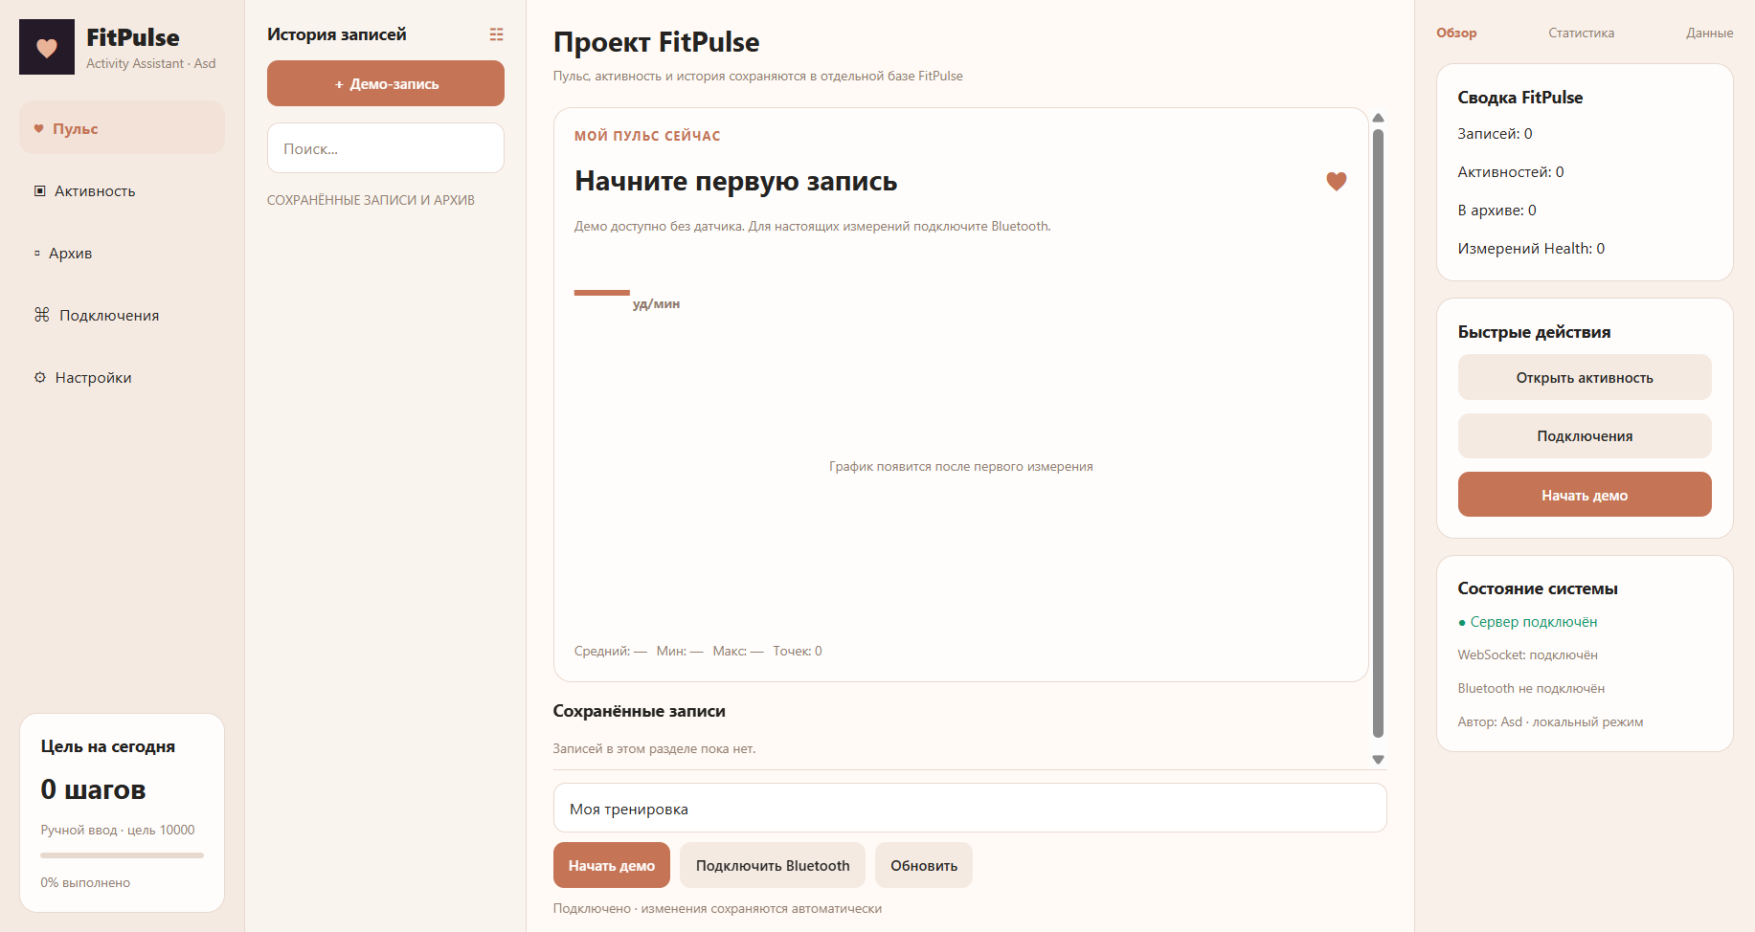Screen dimensions: 1755x932
Task: Click the Сервер подключён status
Action: (1527, 622)
